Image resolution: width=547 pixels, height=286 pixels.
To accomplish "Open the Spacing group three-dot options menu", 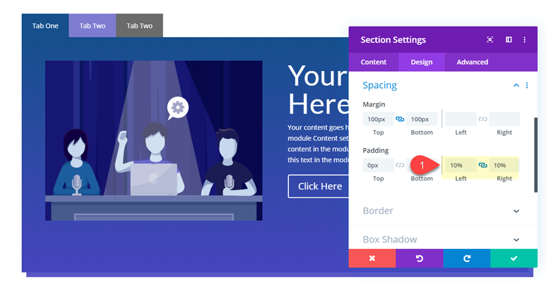I will (x=526, y=86).
